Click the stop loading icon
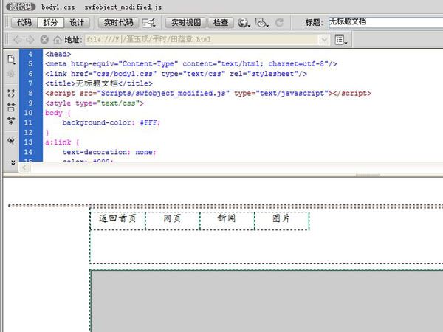Viewport: 443px width, 332px height. [44, 39]
